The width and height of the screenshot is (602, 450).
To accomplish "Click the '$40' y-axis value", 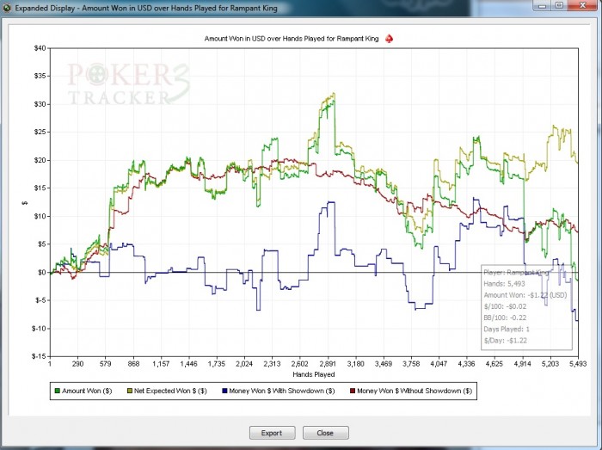I will click(40, 48).
